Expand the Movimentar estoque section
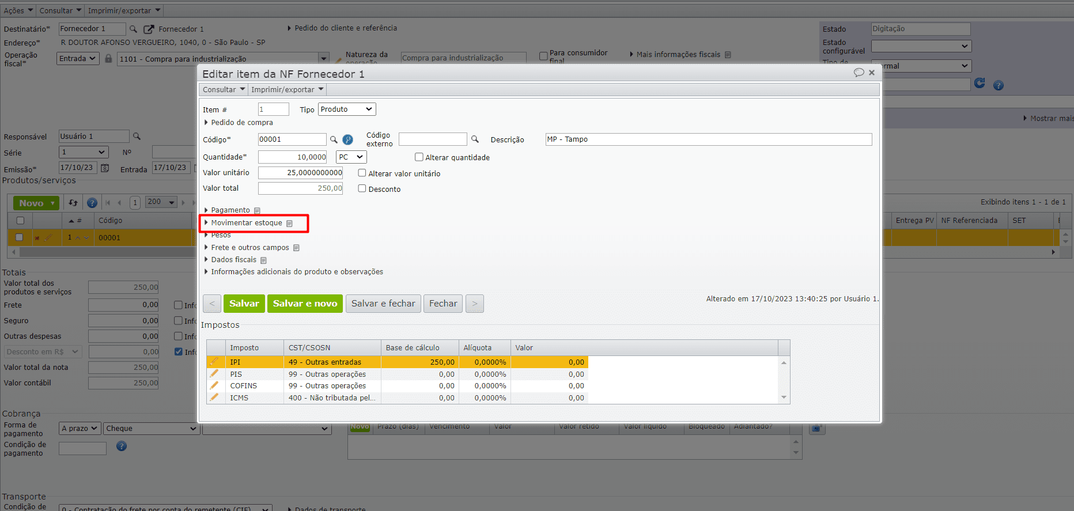Image resolution: width=1074 pixels, height=511 pixels. point(243,223)
